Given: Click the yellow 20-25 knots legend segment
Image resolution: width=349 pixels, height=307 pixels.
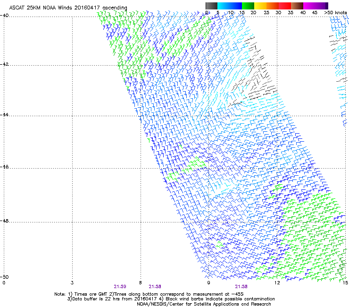Looking at the screenshot, I should click(260, 6).
